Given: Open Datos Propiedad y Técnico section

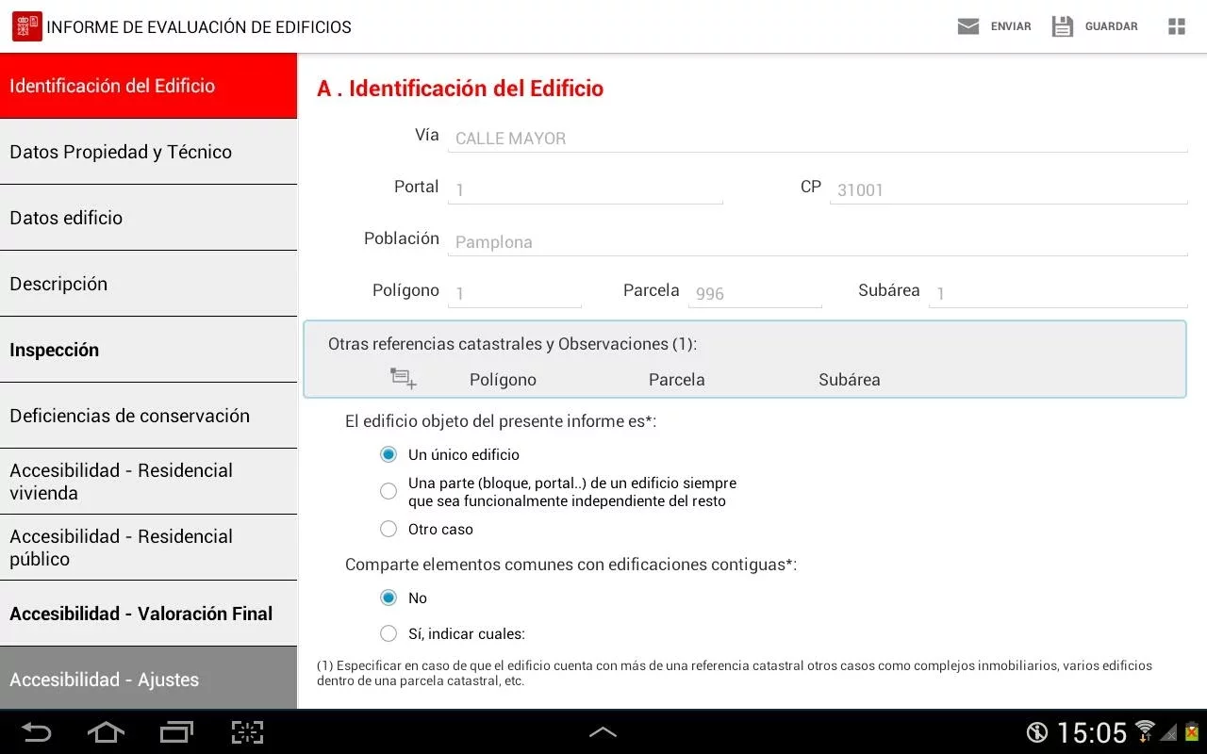Looking at the screenshot, I should 148,152.
